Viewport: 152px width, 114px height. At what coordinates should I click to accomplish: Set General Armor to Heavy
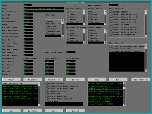[71, 19]
